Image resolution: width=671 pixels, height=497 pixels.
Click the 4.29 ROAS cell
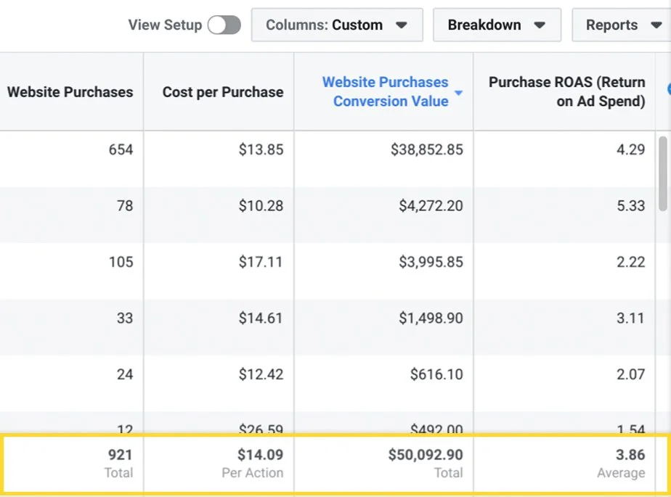tap(629, 149)
